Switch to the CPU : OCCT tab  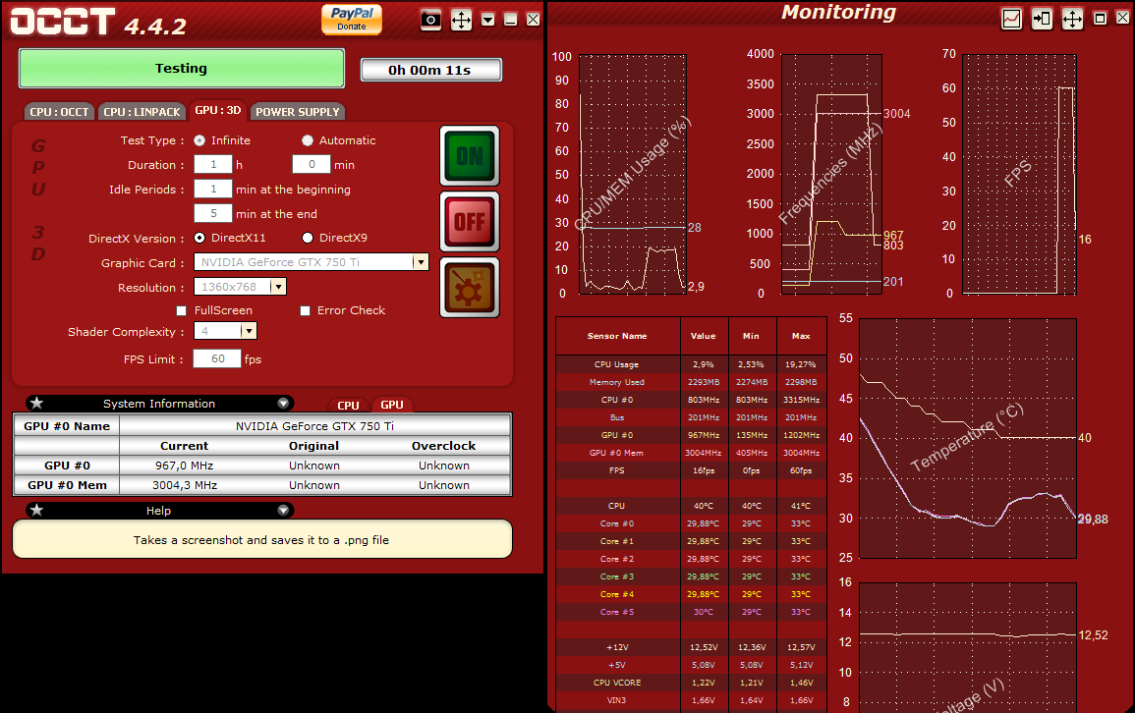[x=59, y=111]
